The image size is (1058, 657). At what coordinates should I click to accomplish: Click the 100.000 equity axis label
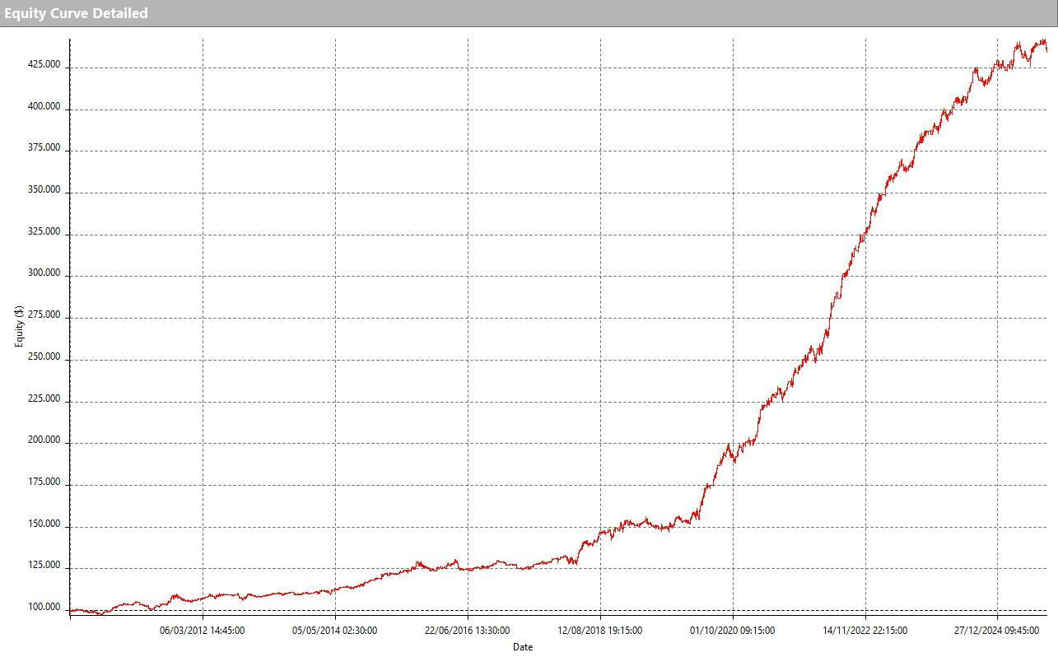(44, 608)
